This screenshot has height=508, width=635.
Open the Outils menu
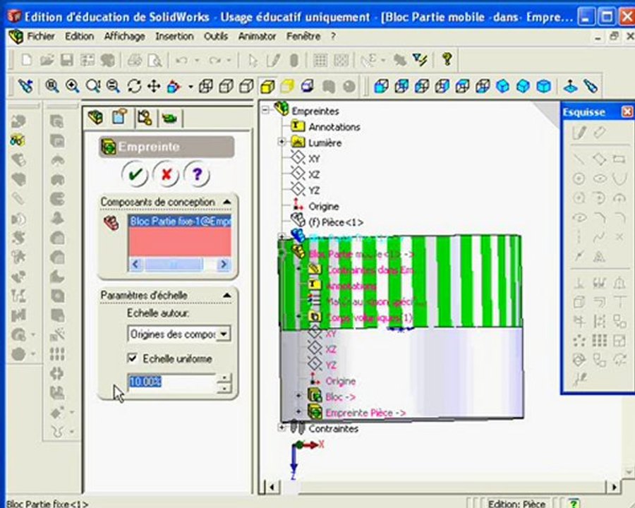coord(216,37)
